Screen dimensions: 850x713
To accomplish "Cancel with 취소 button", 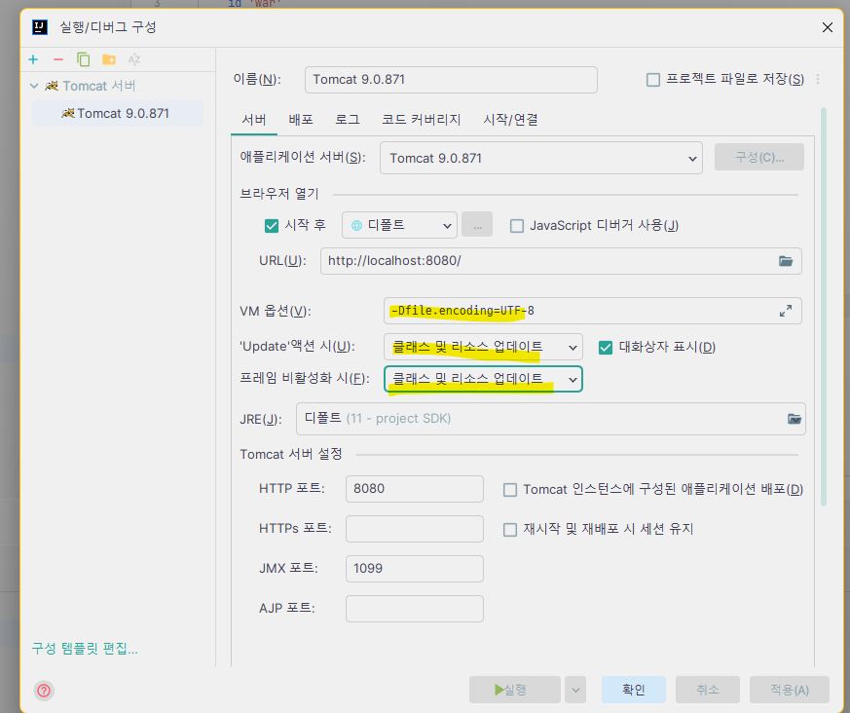I will coord(708,690).
